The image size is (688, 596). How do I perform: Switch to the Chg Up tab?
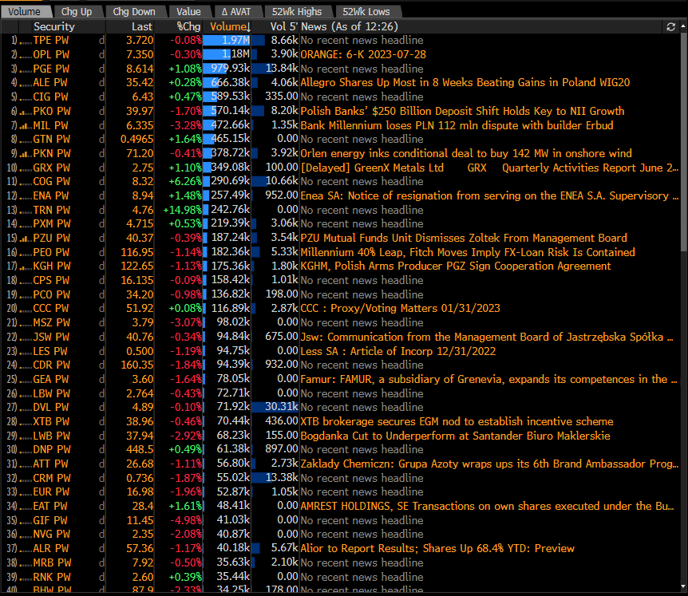(x=77, y=11)
